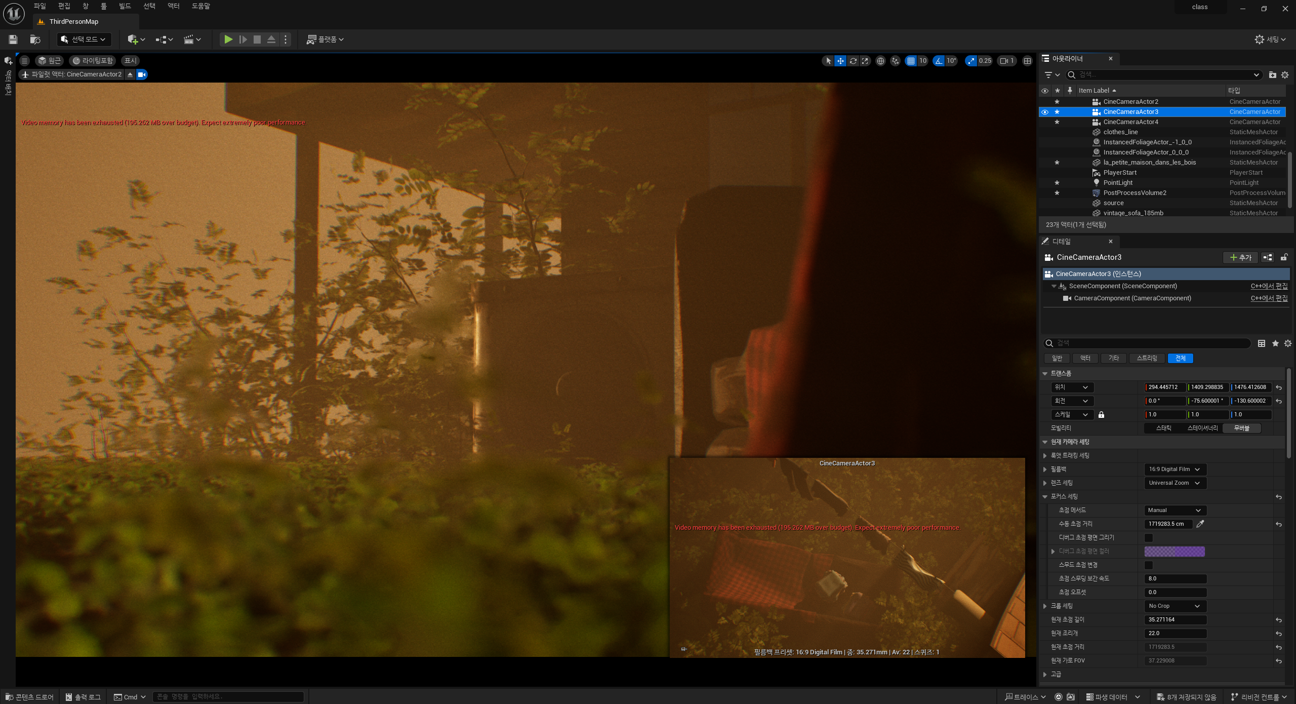Open the Universal Zoom lens settings dropdown

(1174, 483)
